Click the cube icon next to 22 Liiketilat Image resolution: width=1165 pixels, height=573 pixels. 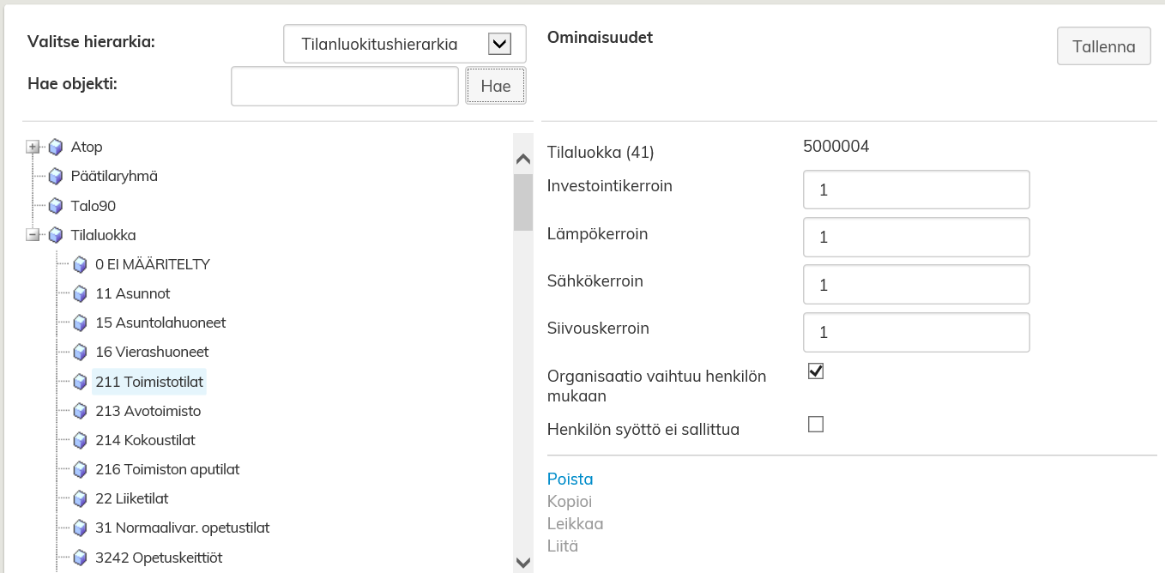pos(81,499)
